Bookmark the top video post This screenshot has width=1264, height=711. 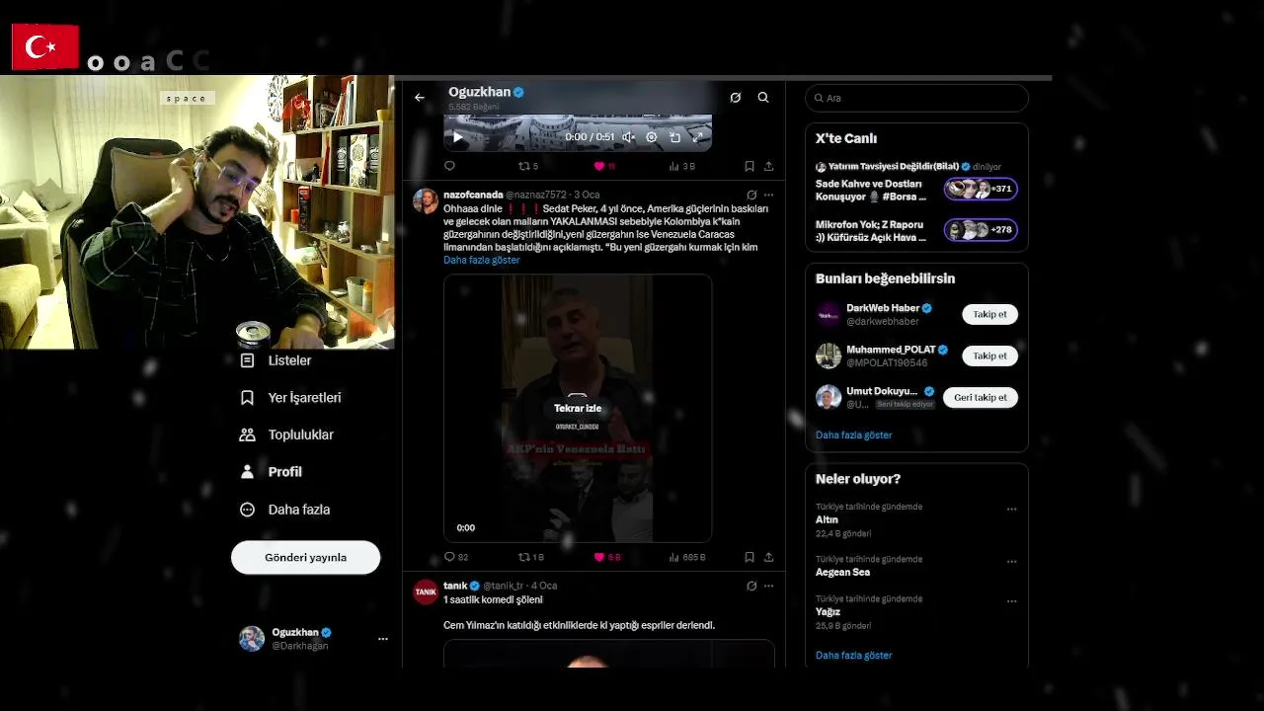pyautogui.click(x=750, y=166)
